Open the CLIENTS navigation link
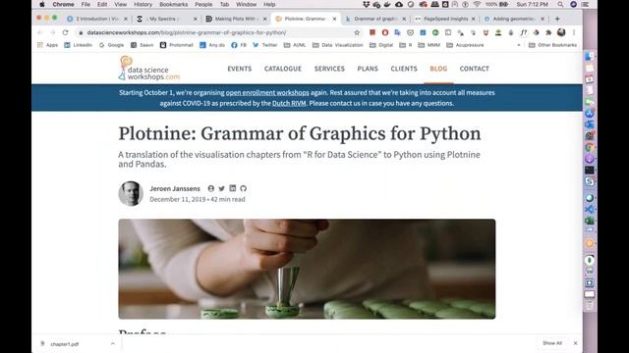Screen dimensions: 629x353 pyautogui.click(x=404, y=69)
